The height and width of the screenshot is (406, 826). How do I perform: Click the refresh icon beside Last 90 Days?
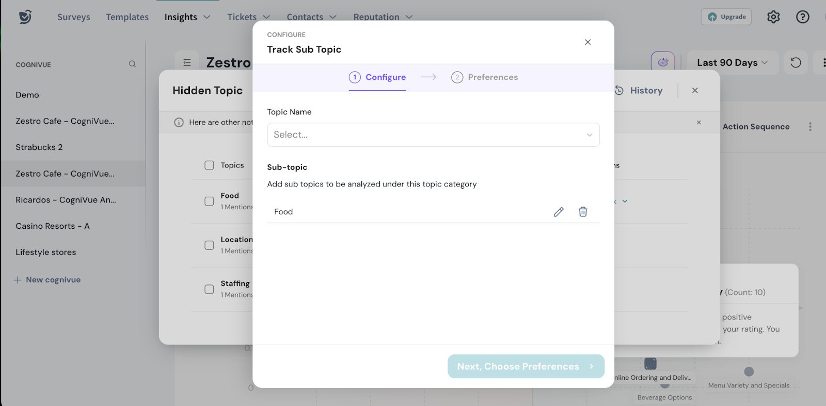coord(796,63)
